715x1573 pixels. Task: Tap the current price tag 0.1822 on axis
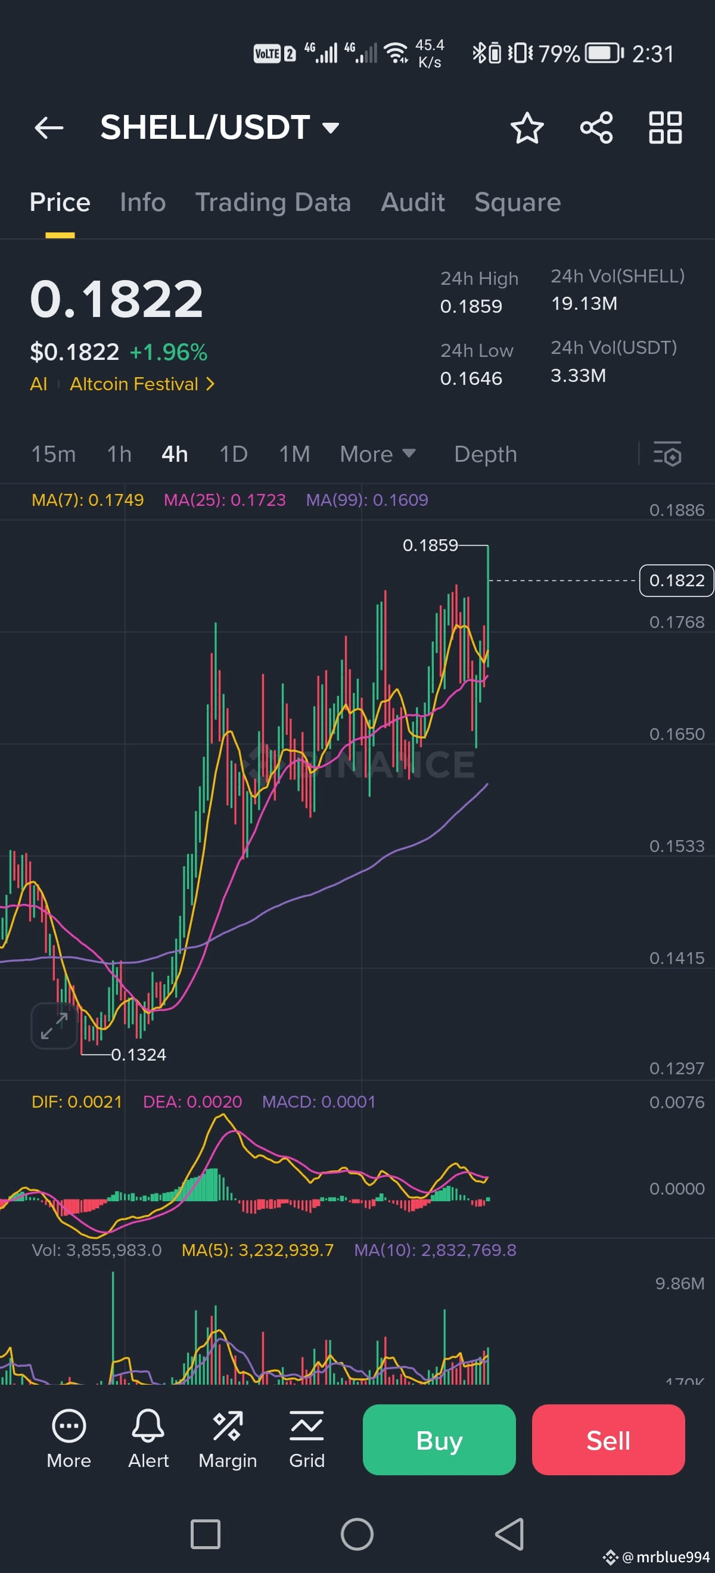[676, 580]
